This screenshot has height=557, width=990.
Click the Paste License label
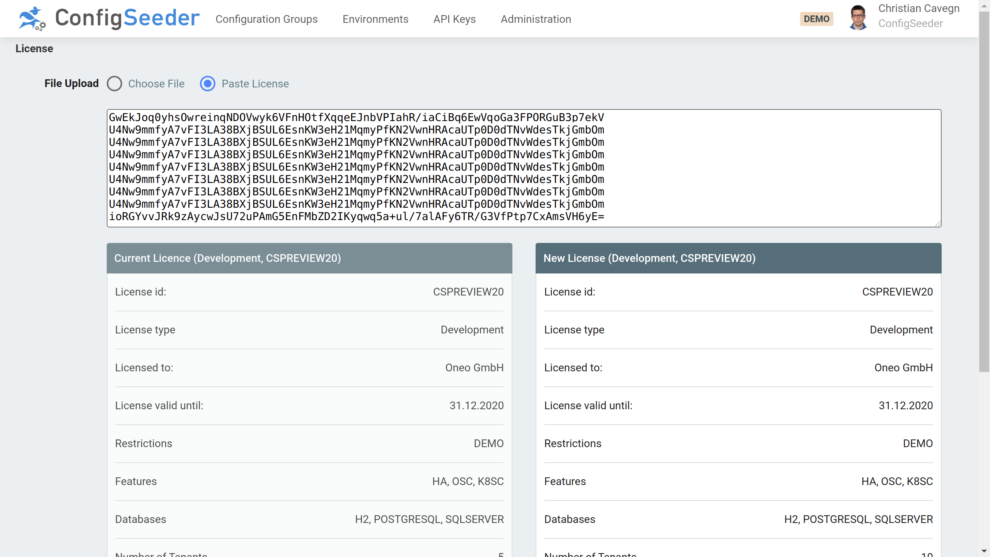click(255, 84)
